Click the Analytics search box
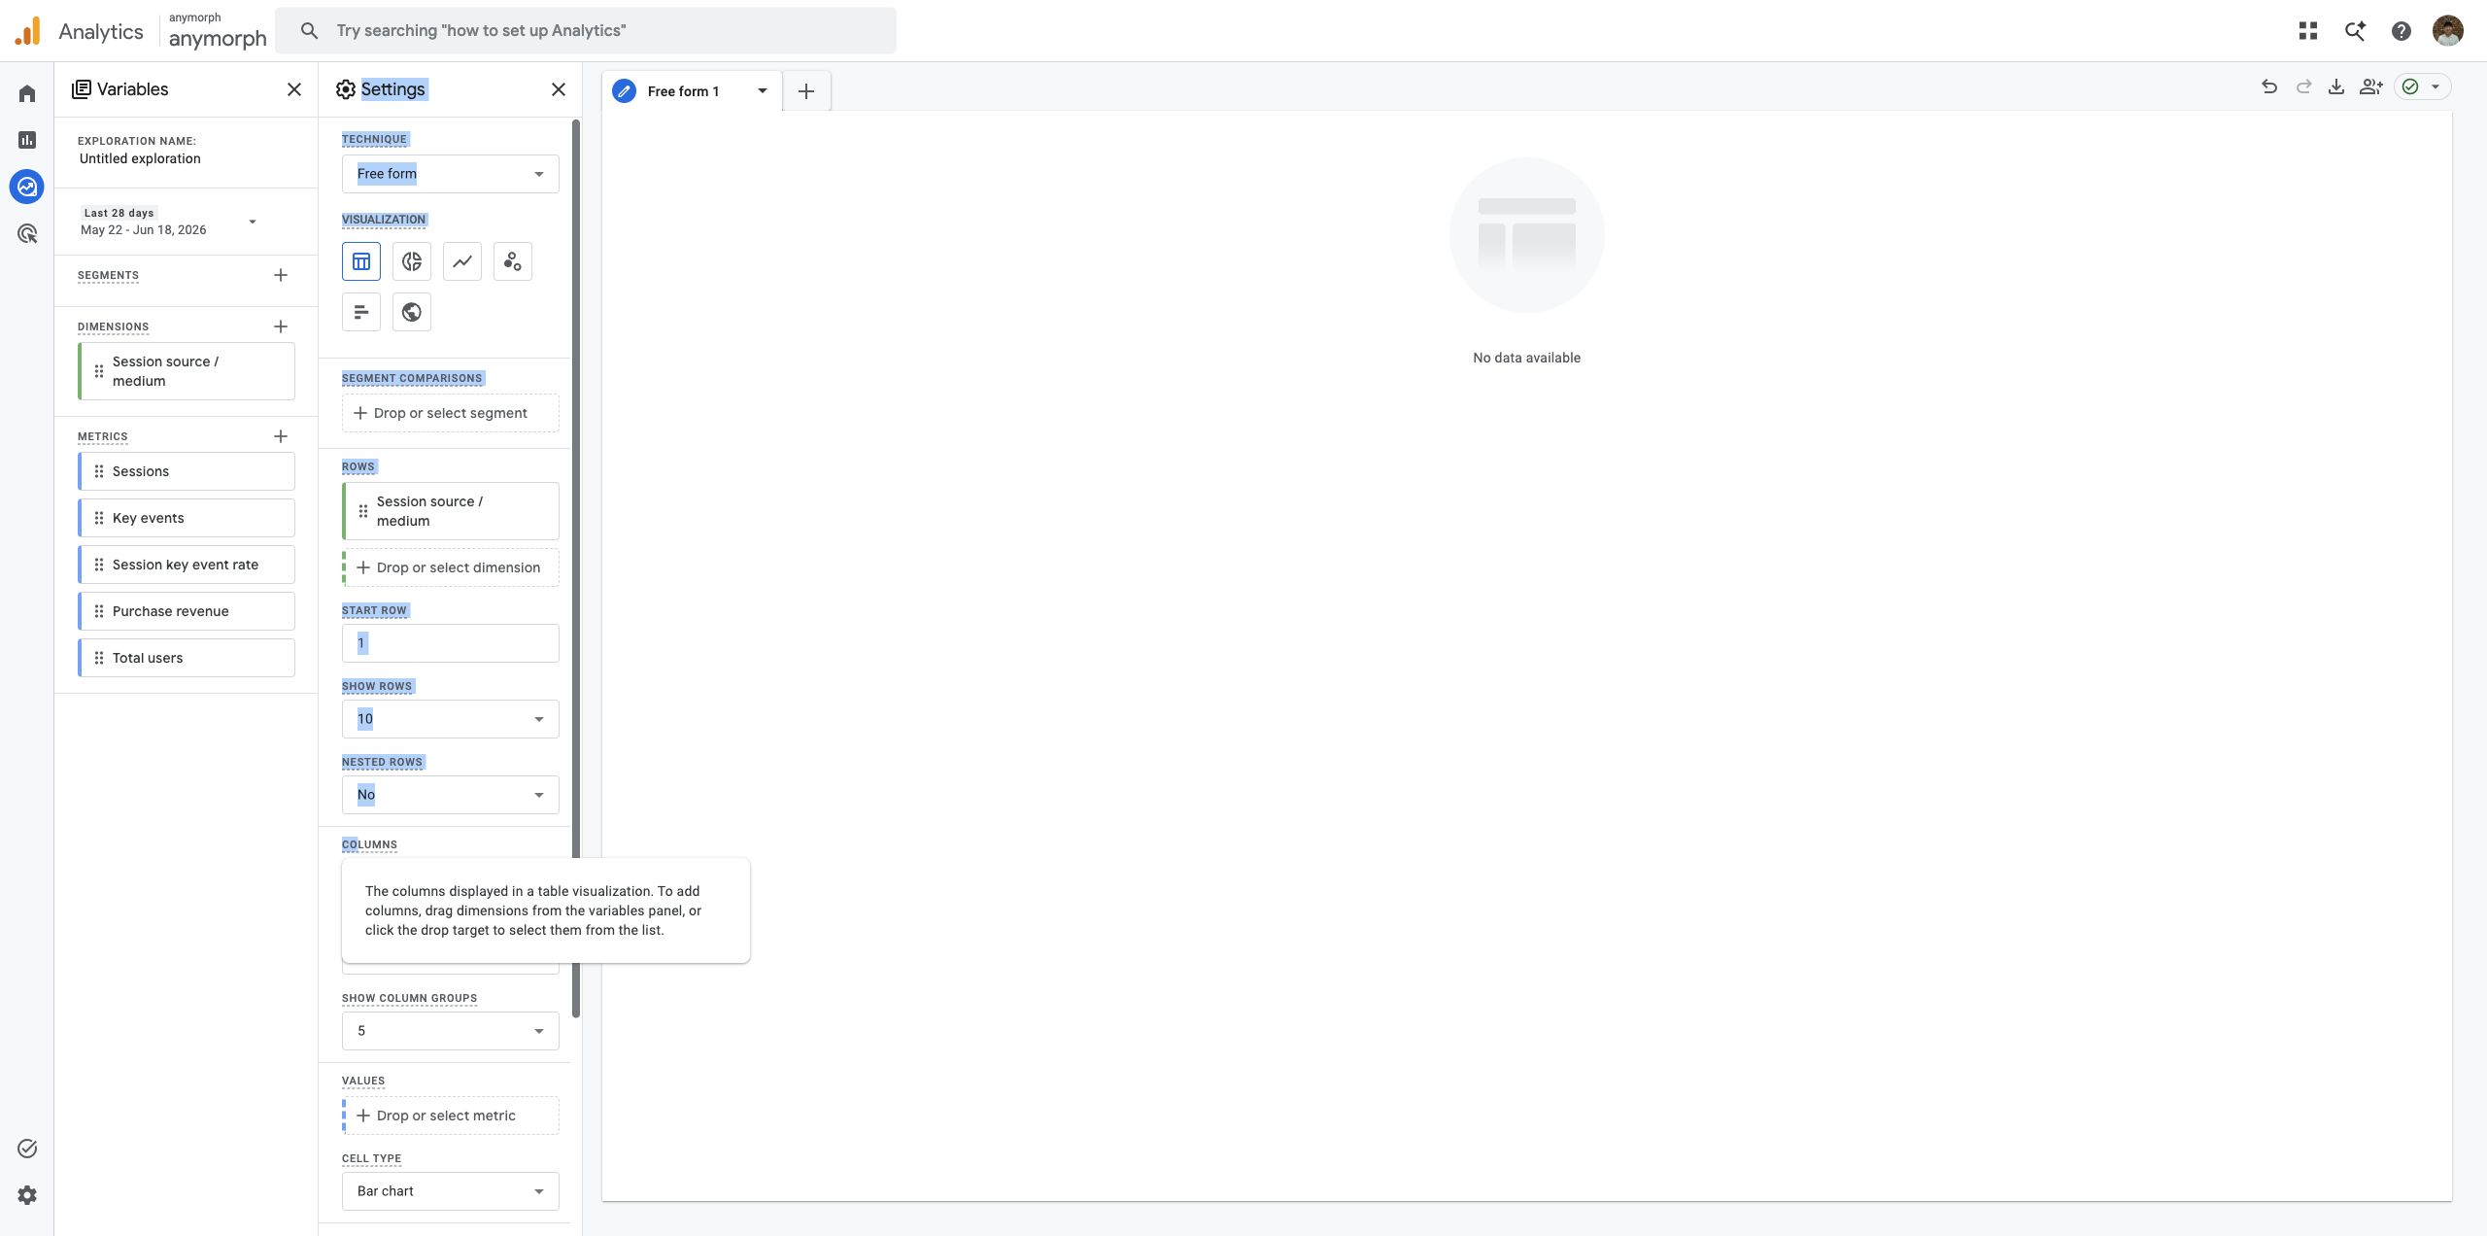 pyautogui.click(x=586, y=31)
